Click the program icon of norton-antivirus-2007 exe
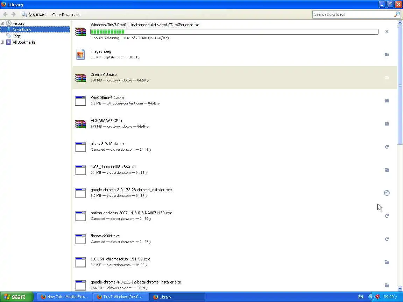 (80, 216)
